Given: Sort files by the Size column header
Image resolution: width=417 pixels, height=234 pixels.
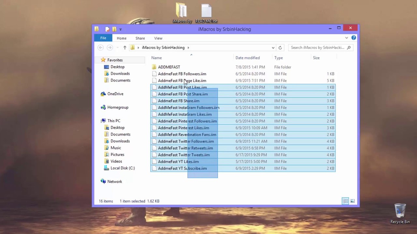Looking at the screenshot, I should click(x=316, y=58).
